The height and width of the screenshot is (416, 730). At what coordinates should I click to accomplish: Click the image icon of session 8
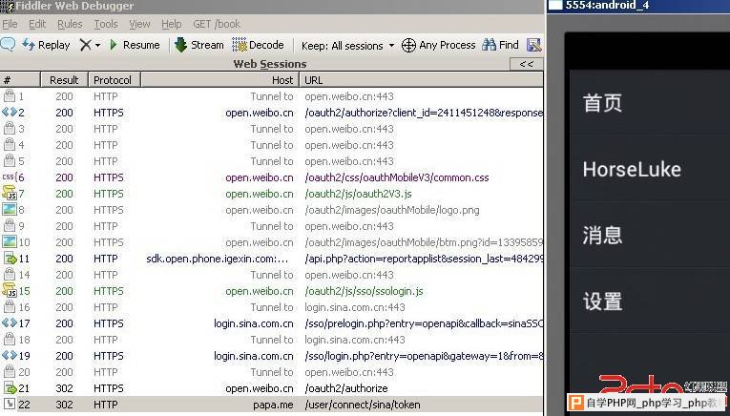[10, 210]
